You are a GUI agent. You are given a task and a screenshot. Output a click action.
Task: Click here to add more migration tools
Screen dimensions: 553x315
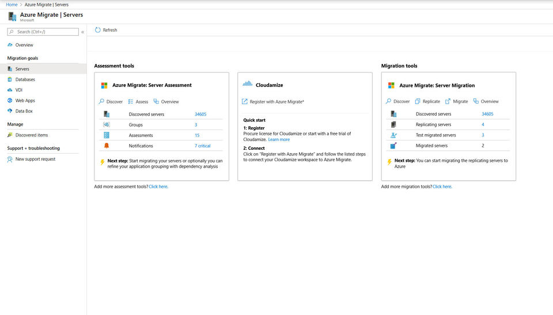(x=442, y=187)
